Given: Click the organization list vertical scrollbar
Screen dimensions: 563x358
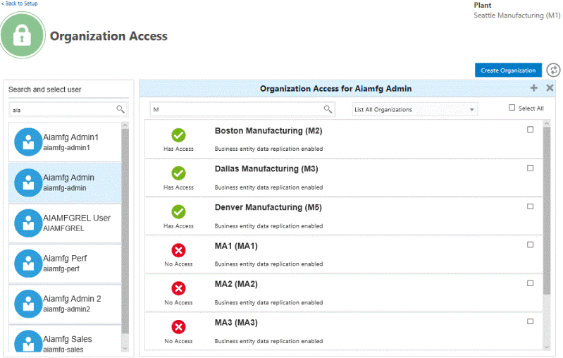Looking at the screenshot, I should click(x=547, y=210).
